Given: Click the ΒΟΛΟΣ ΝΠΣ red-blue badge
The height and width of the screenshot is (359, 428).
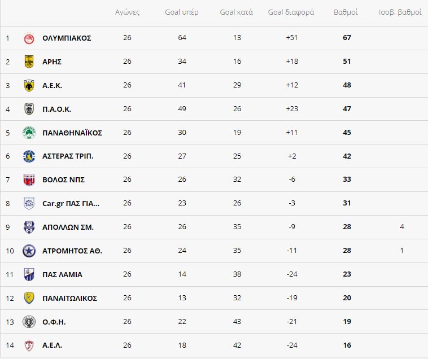Looking at the screenshot, I should pyautogui.click(x=29, y=179).
